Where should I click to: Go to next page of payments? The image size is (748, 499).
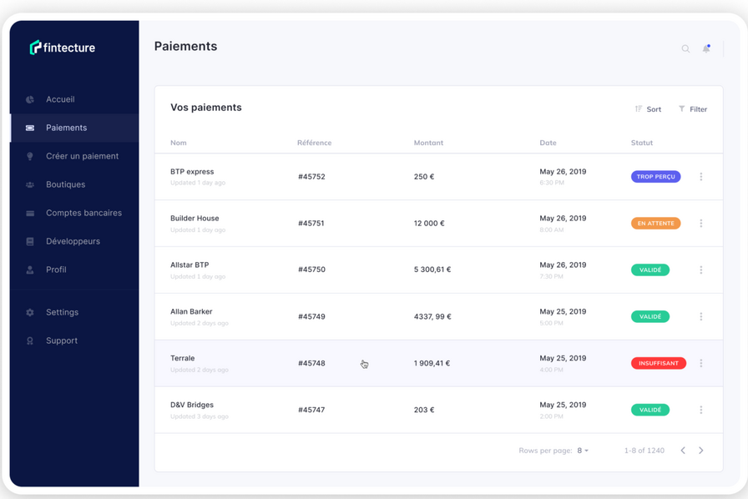pos(700,451)
